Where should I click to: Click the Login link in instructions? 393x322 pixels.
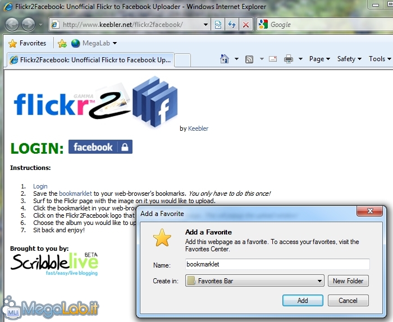pos(40,186)
